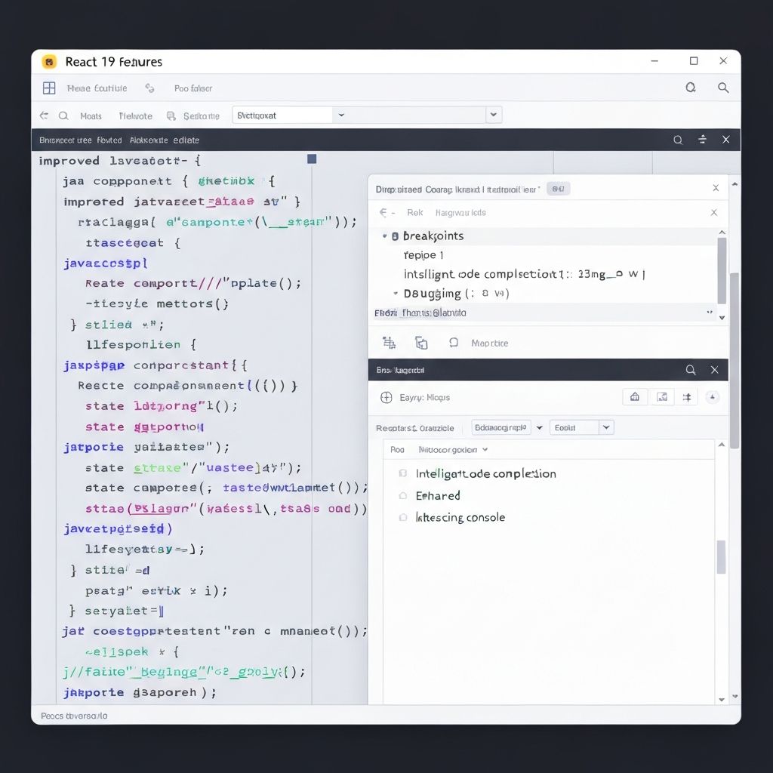
Task: Click the Hargwau leds link
Action: [x=460, y=212]
